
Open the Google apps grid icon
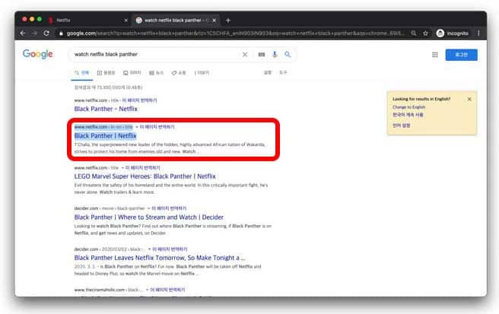434,55
